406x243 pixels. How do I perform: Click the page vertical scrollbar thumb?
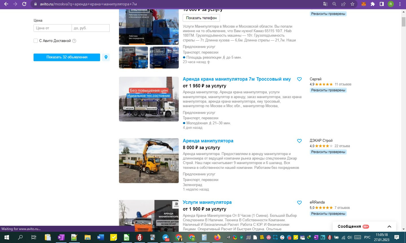point(403,22)
